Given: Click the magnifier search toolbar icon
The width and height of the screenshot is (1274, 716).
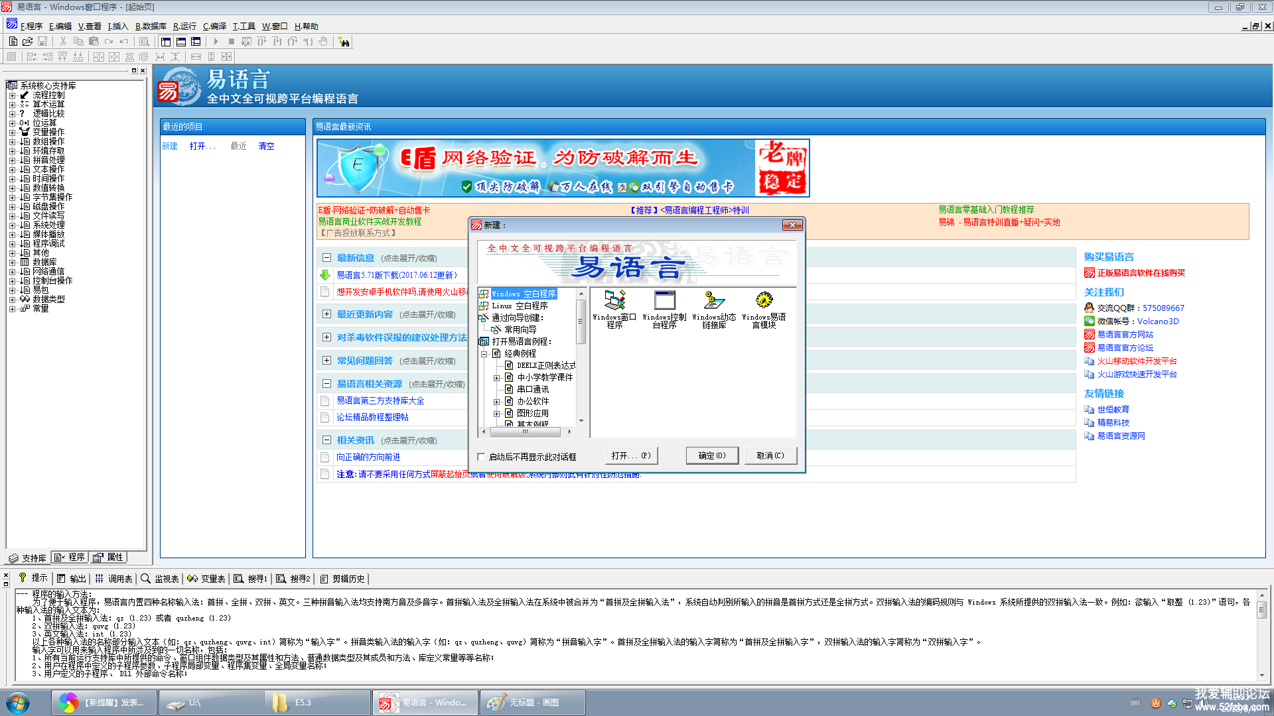Looking at the screenshot, I should click(144, 42).
